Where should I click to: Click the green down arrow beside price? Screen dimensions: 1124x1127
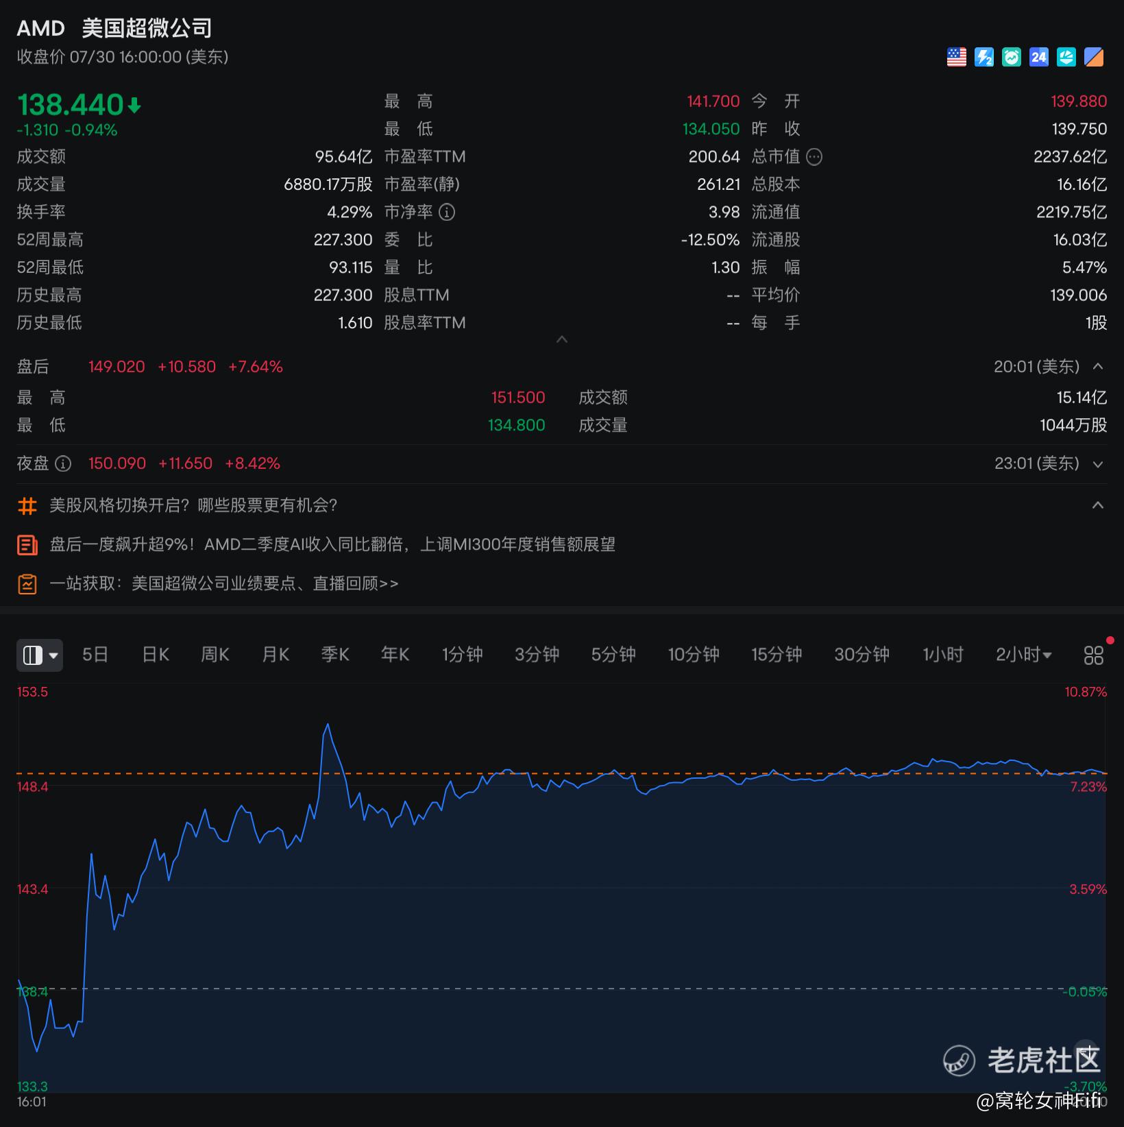(134, 106)
